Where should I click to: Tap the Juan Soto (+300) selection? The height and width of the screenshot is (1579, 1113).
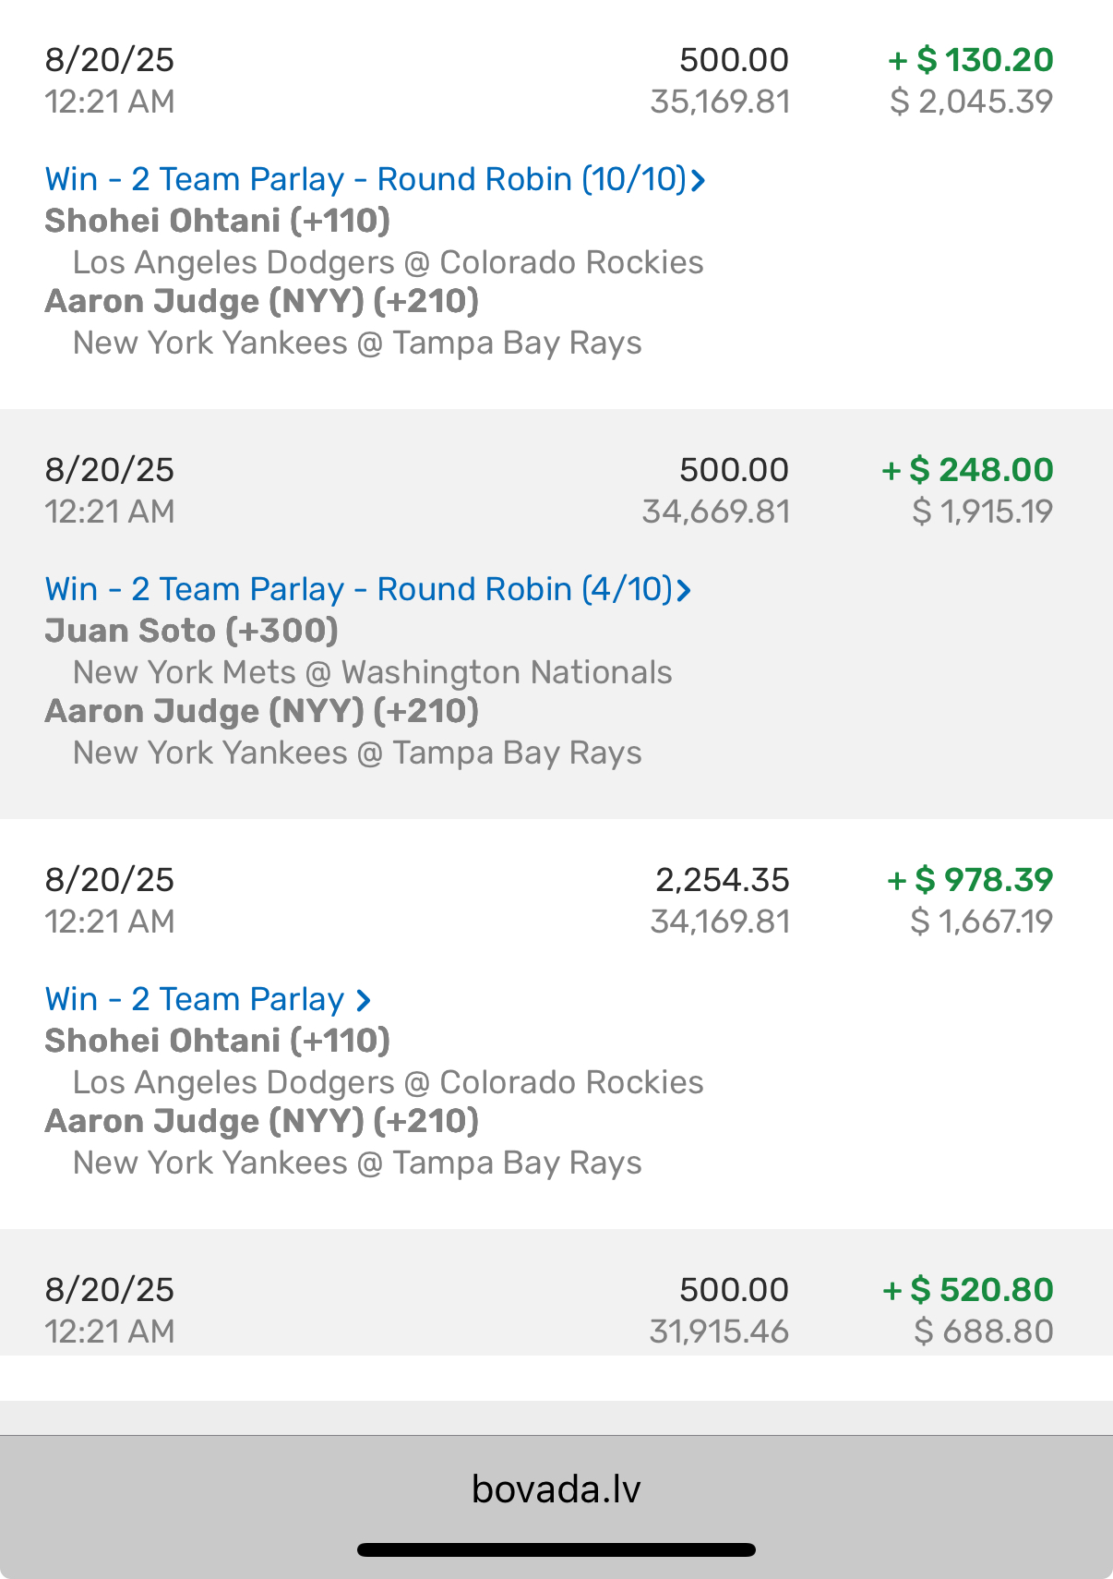[192, 631]
